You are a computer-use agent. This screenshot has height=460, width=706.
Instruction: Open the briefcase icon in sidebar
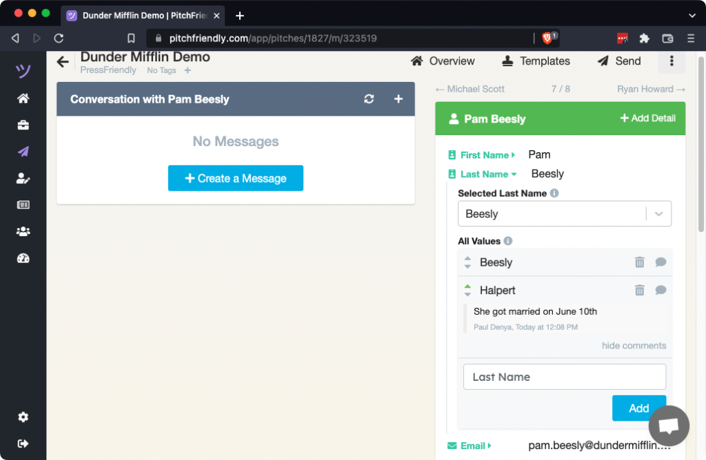click(23, 125)
